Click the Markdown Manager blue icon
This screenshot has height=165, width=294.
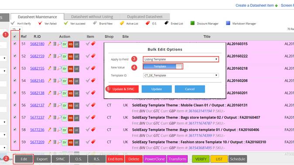click(x=228, y=23)
